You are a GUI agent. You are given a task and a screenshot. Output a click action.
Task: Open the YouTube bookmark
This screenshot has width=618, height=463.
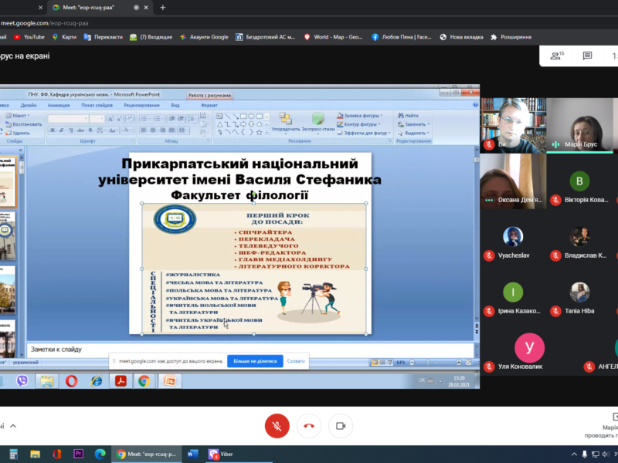point(29,36)
